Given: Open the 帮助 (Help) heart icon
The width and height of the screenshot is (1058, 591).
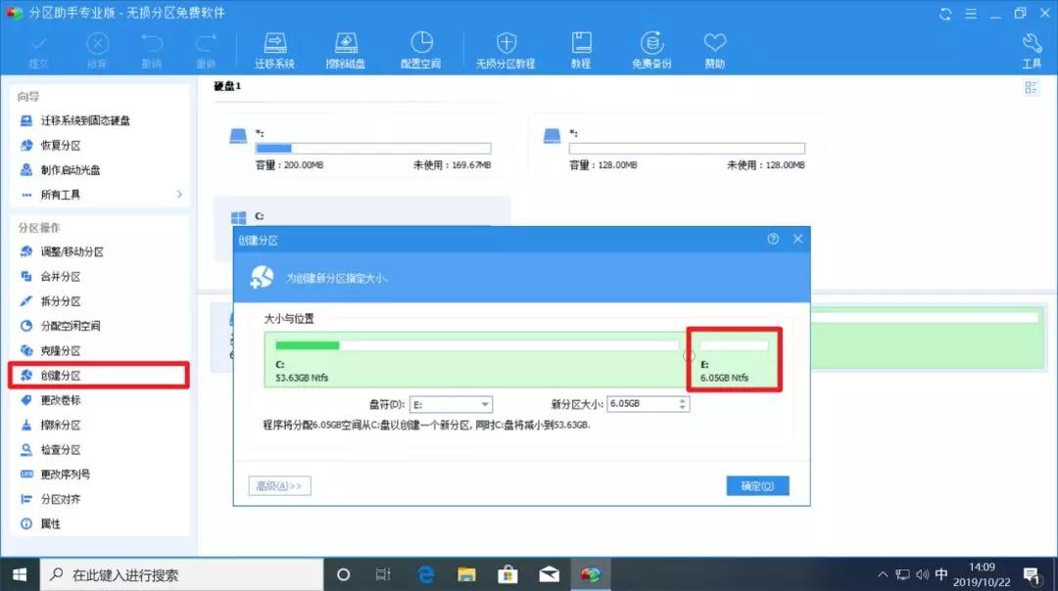Looking at the screenshot, I should click(x=714, y=47).
